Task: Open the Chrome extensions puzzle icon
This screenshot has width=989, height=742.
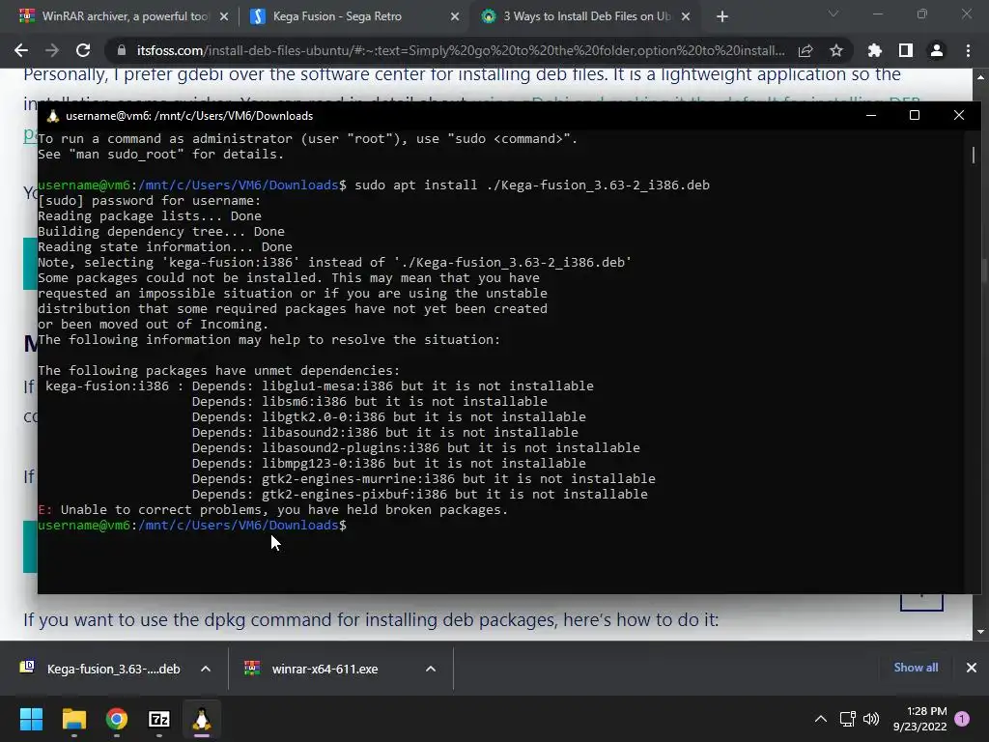Action: (874, 50)
